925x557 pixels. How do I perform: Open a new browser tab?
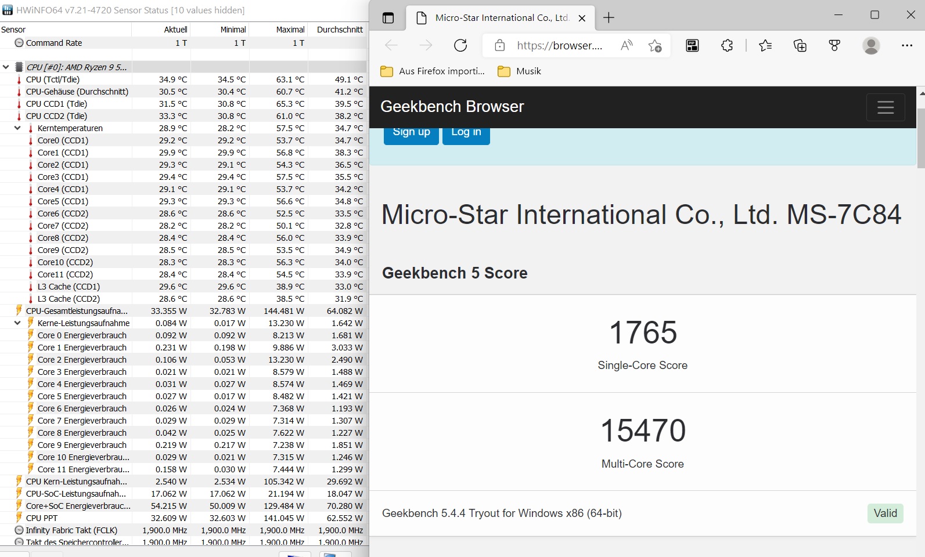point(609,18)
